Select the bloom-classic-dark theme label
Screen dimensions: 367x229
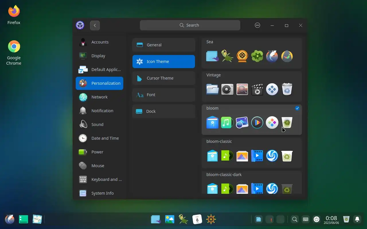(224, 175)
